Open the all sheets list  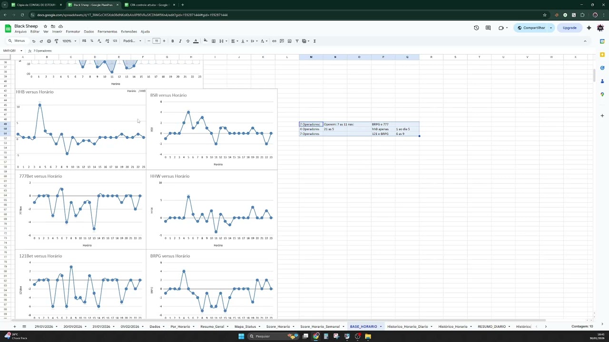[x=24, y=327]
